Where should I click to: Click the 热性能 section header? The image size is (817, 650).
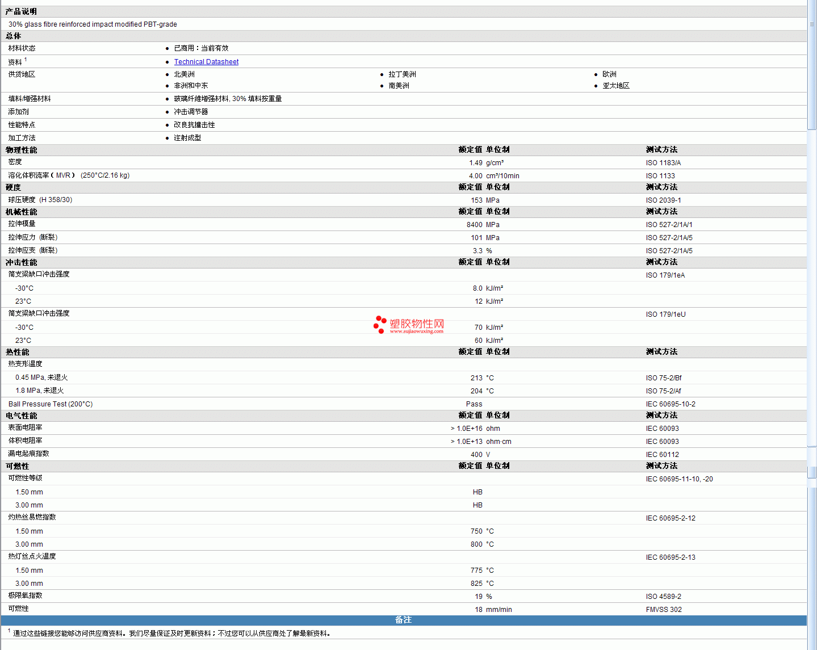[17, 352]
